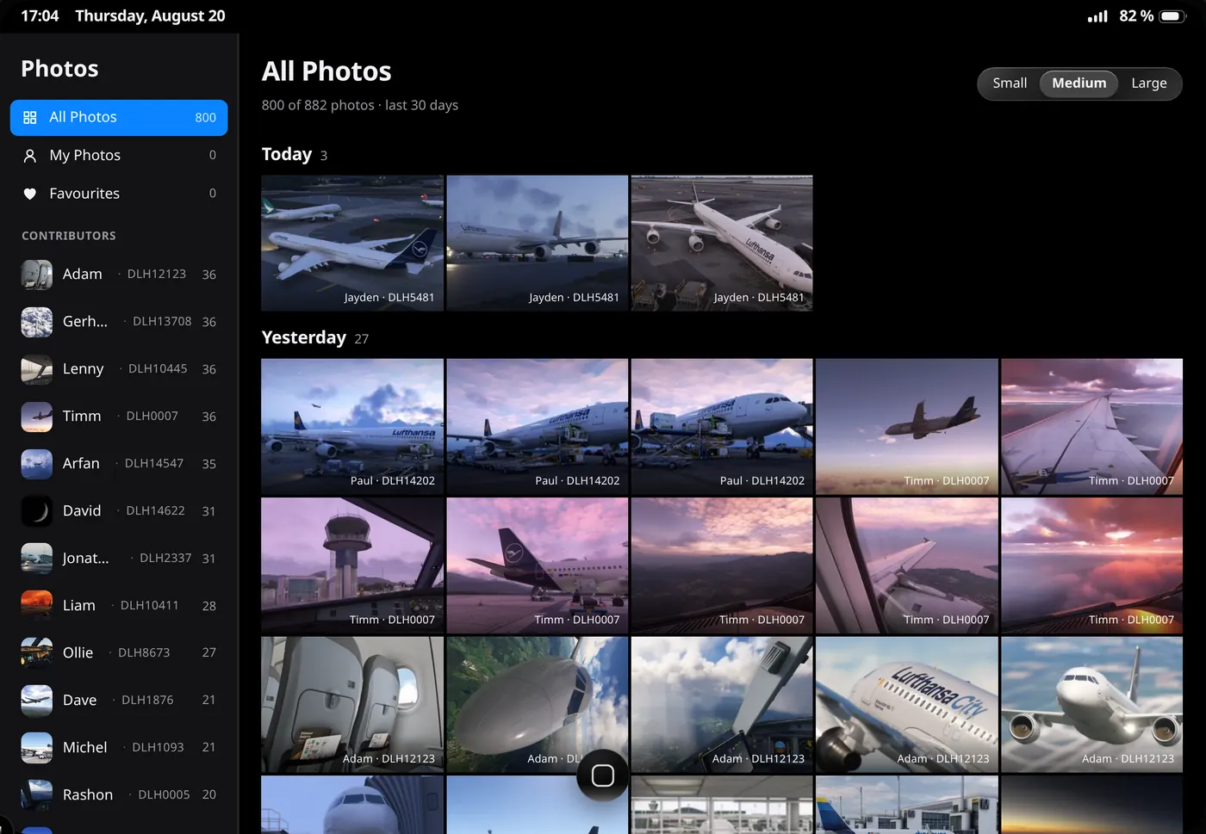
Task: Open Timm's control tower photo
Action: 352,565
